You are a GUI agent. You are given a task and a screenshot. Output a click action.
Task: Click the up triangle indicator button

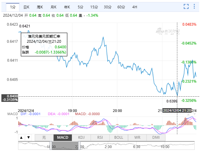22,138
